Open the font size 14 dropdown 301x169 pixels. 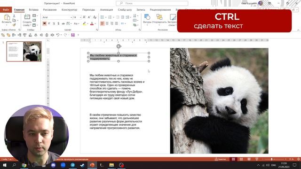point(80,17)
